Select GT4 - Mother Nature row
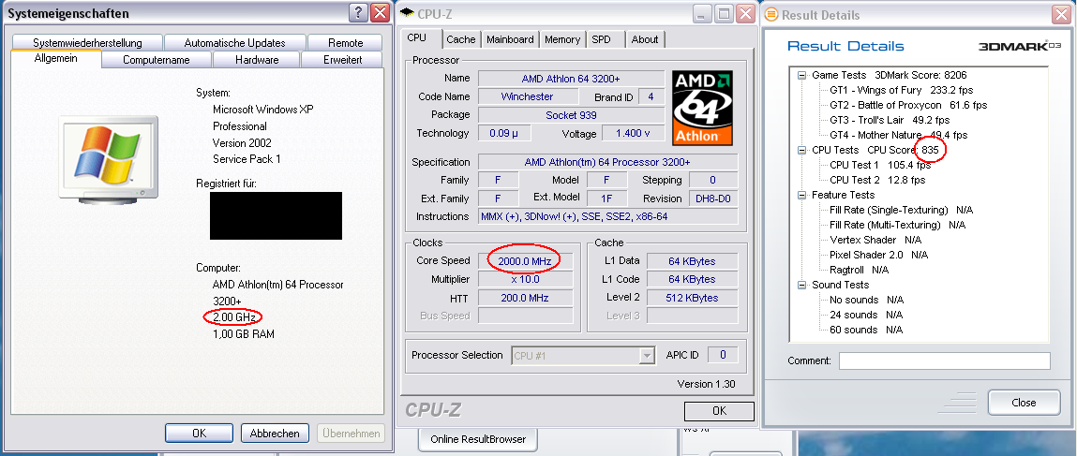Image resolution: width=1077 pixels, height=456 pixels. (x=898, y=135)
